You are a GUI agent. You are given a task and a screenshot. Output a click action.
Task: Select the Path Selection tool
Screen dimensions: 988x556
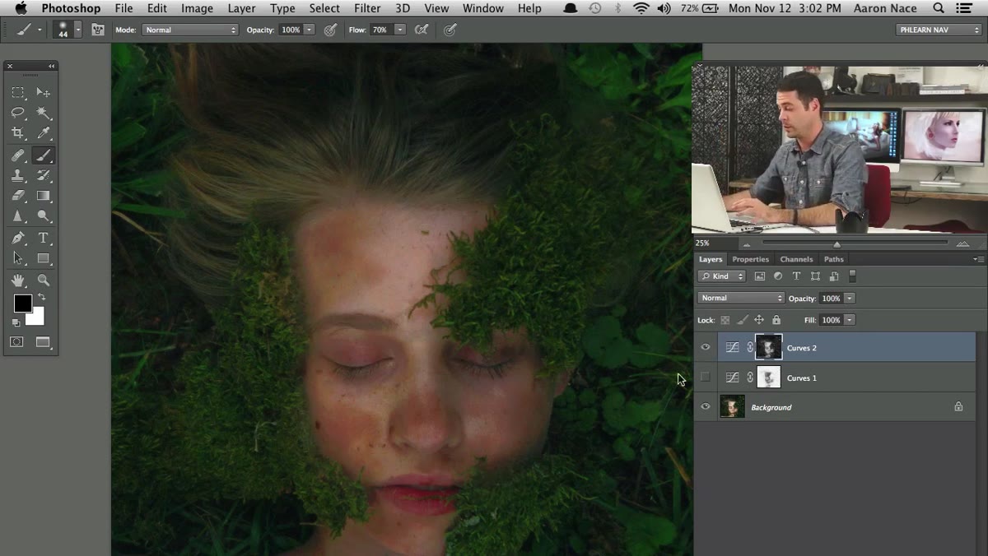pyautogui.click(x=18, y=258)
